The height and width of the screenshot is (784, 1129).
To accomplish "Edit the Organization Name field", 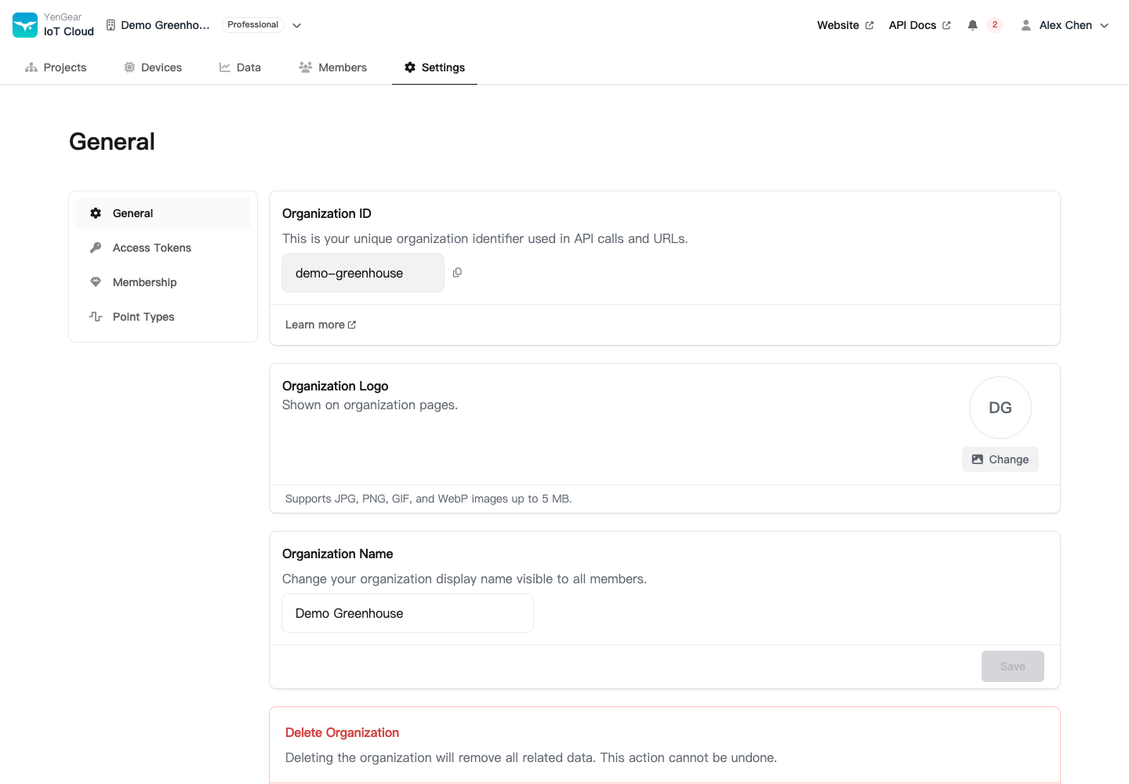I will click(408, 613).
